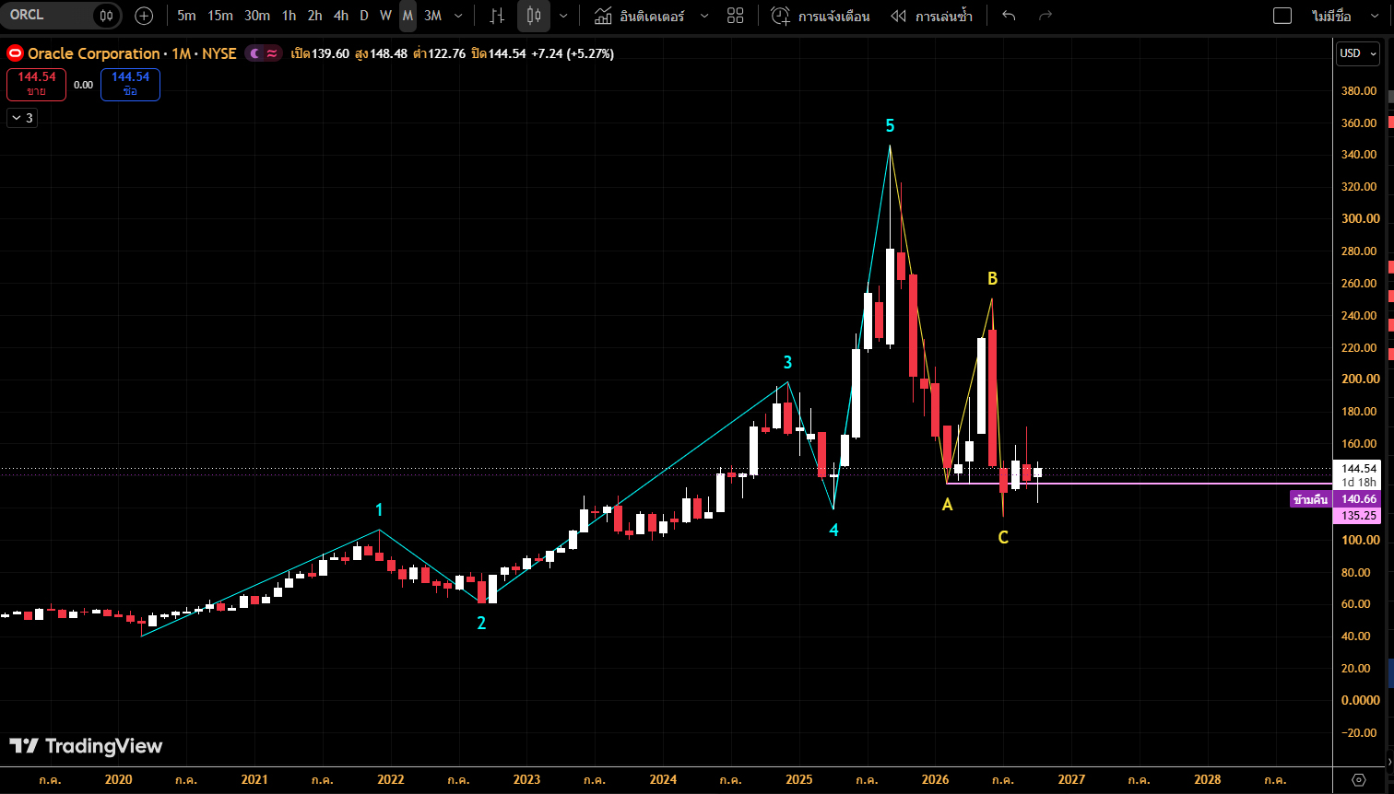Open the compare symbol icon beside ORCL

[x=107, y=15]
